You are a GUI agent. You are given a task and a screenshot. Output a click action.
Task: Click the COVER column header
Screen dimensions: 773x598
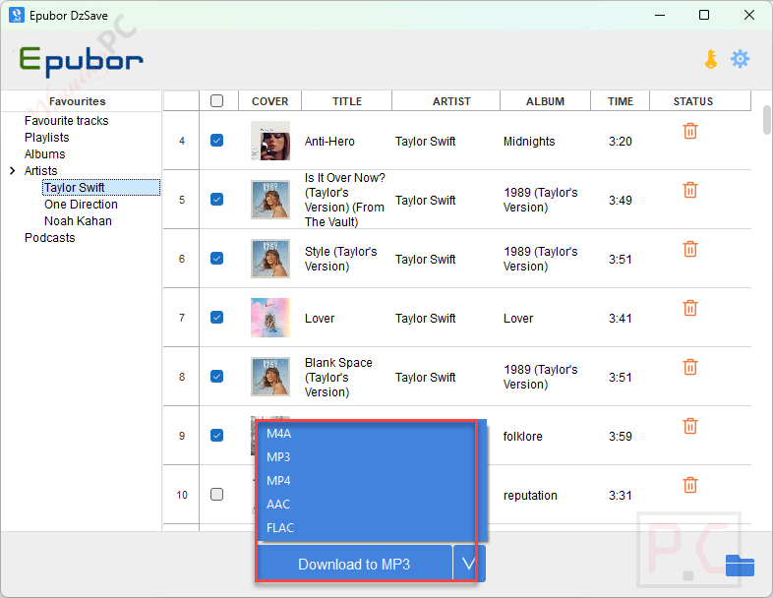pyautogui.click(x=269, y=101)
